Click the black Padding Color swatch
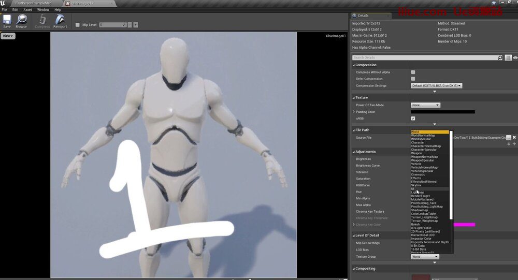This screenshot has height=280, width=518. [x=442, y=112]
